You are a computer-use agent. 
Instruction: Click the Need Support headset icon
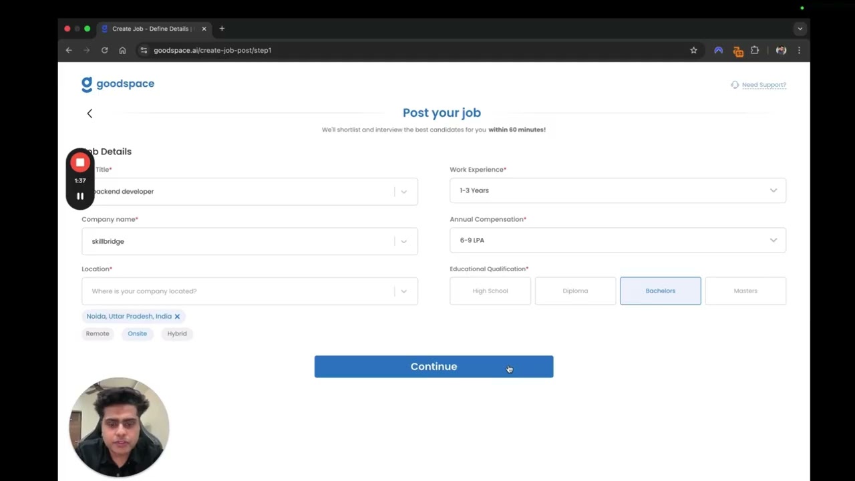coord(735,85)
